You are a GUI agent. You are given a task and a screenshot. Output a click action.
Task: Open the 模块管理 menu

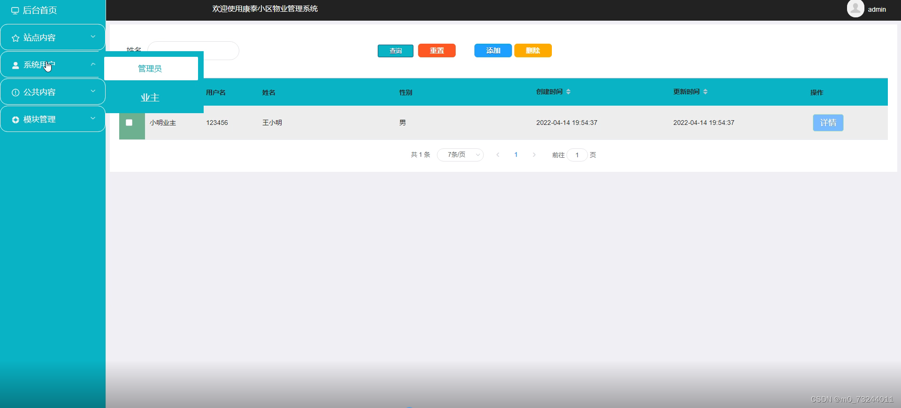coord(53,119)
